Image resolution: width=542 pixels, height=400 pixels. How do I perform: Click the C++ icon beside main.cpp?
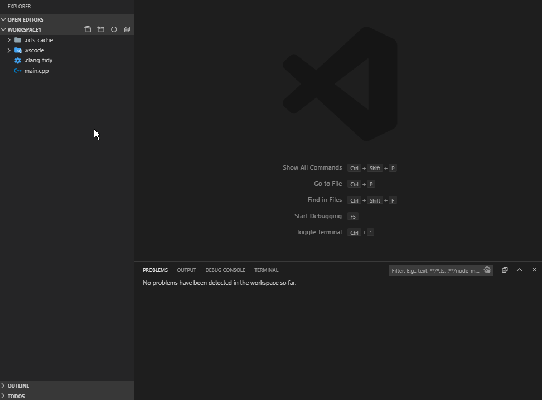click(x=18, y=71)
